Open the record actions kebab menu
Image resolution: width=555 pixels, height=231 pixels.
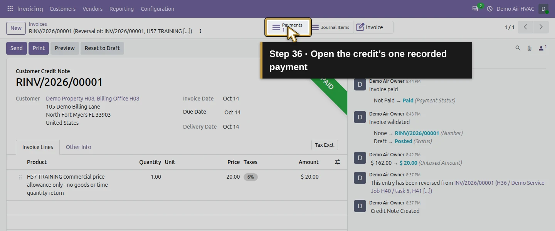pyautogui.click(x=200, y=31)
